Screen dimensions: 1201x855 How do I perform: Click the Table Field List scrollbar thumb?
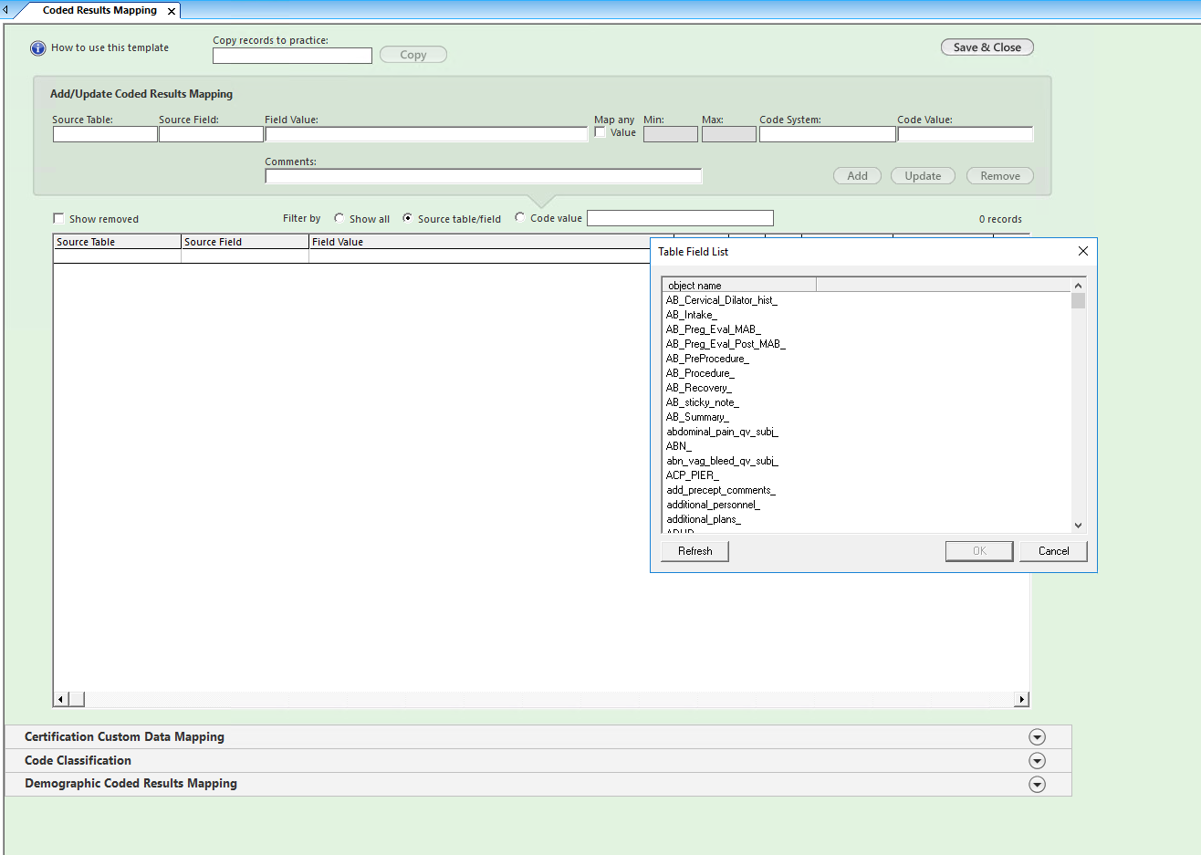click(1079, 301)
